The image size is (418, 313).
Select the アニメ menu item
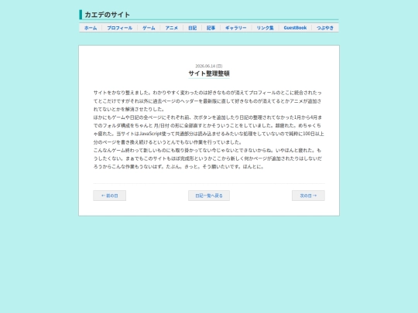tap(171, 28)
